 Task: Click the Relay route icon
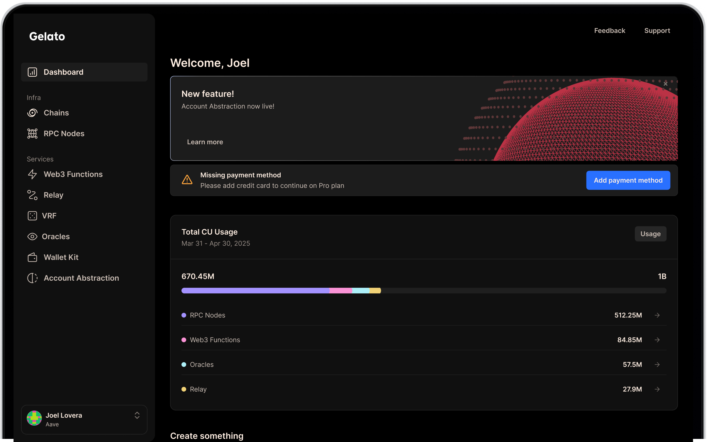pos(32,195)
